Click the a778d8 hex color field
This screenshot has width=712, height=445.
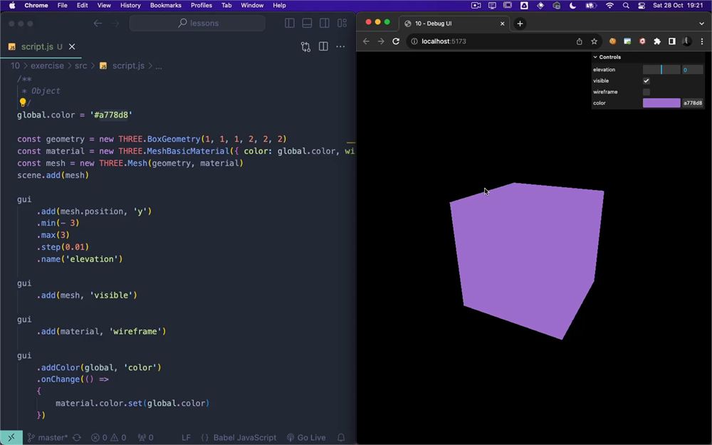pos(693,103)
